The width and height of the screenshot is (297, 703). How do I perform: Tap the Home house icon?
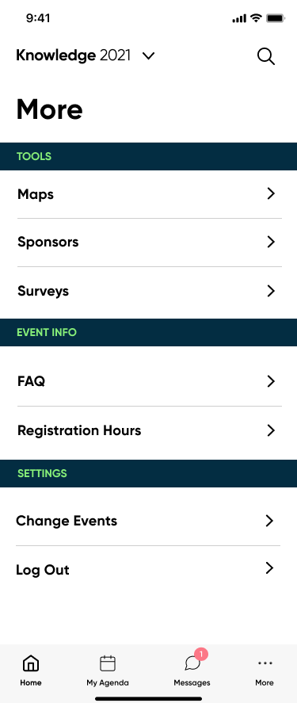coord(30,663)
